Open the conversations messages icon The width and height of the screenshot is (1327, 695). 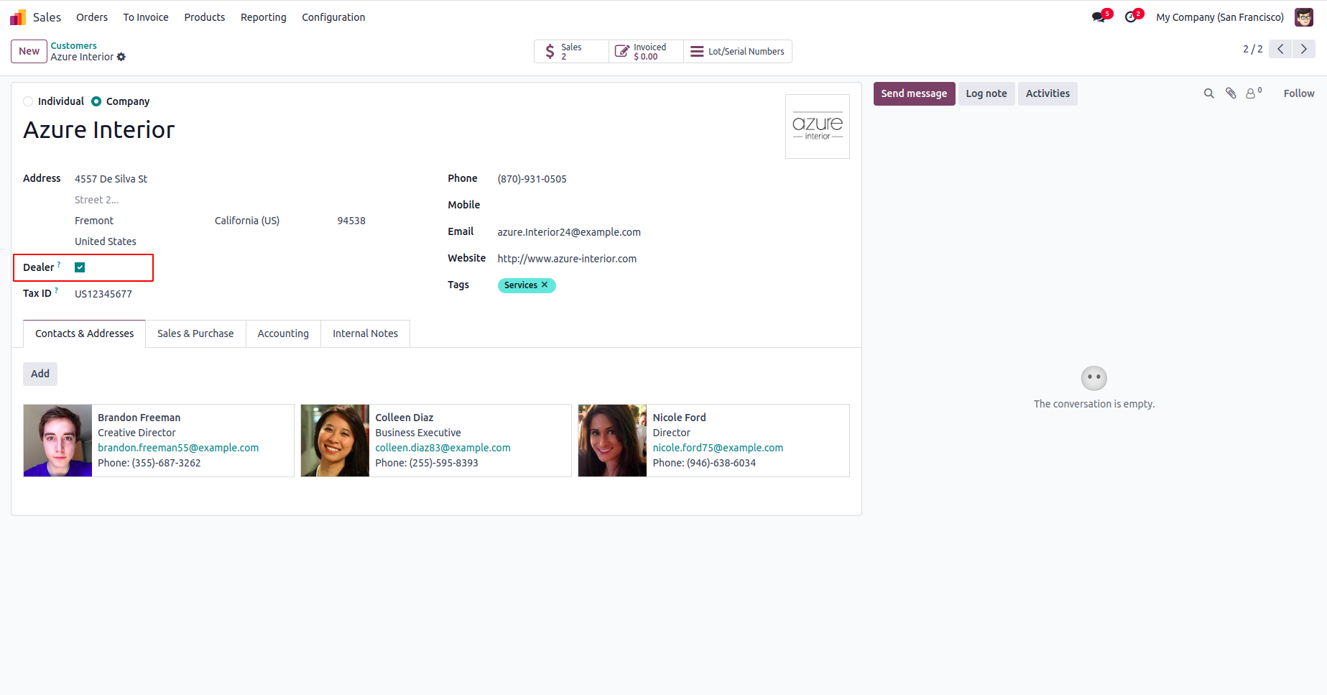pyautogui.click(x=1099, y=17)
